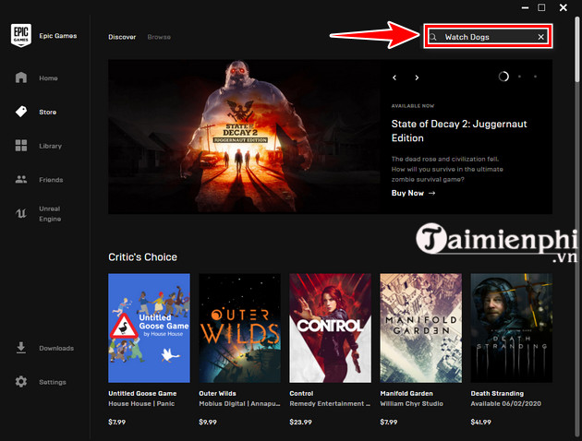Image resolution: width=582 pixels, height=441 pixels.
Task: Open Manifold Garden cover
Action: 420,328
